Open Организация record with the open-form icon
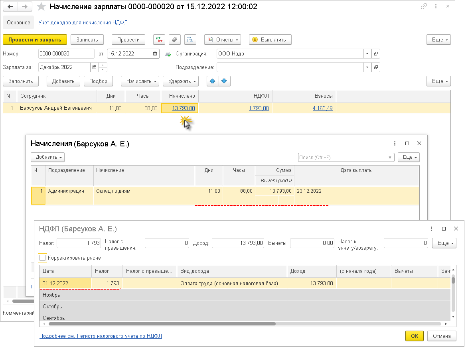This screenshot has height=349, width=466. click(376, 54)
